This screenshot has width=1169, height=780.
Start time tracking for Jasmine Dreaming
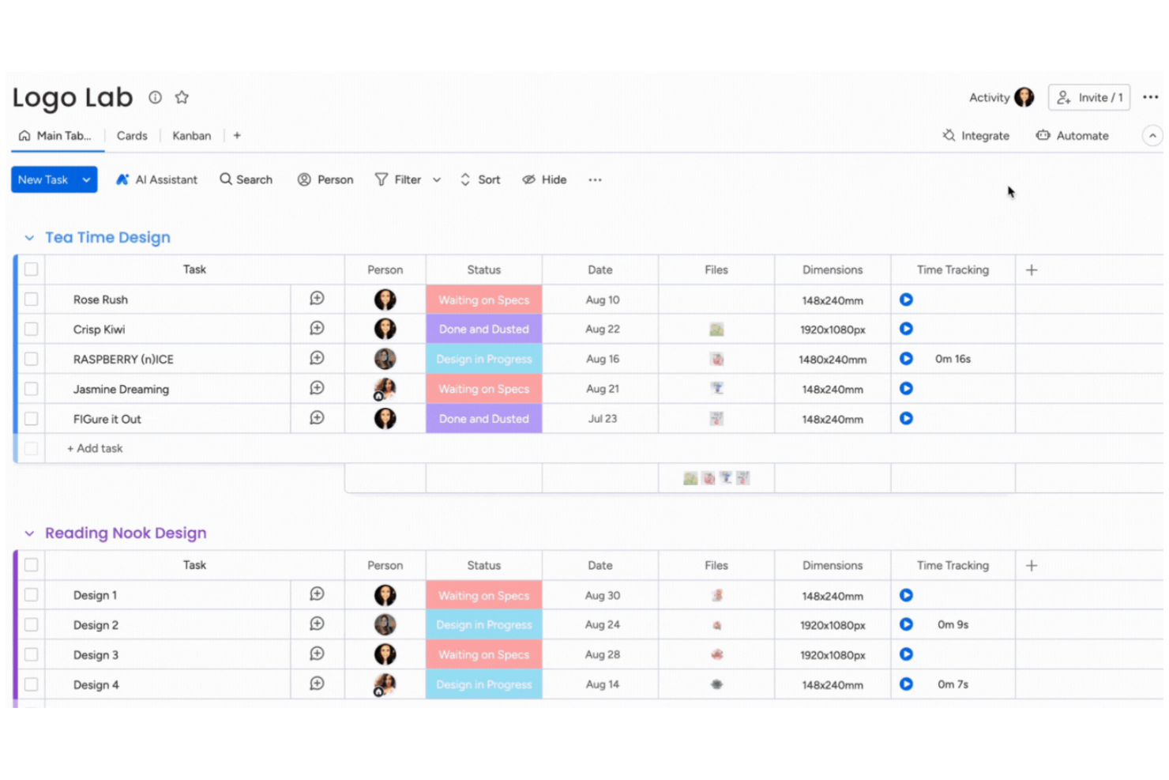[906, 388]
